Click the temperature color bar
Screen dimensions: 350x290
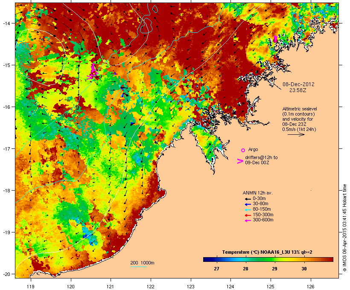(x=268, y=259)
